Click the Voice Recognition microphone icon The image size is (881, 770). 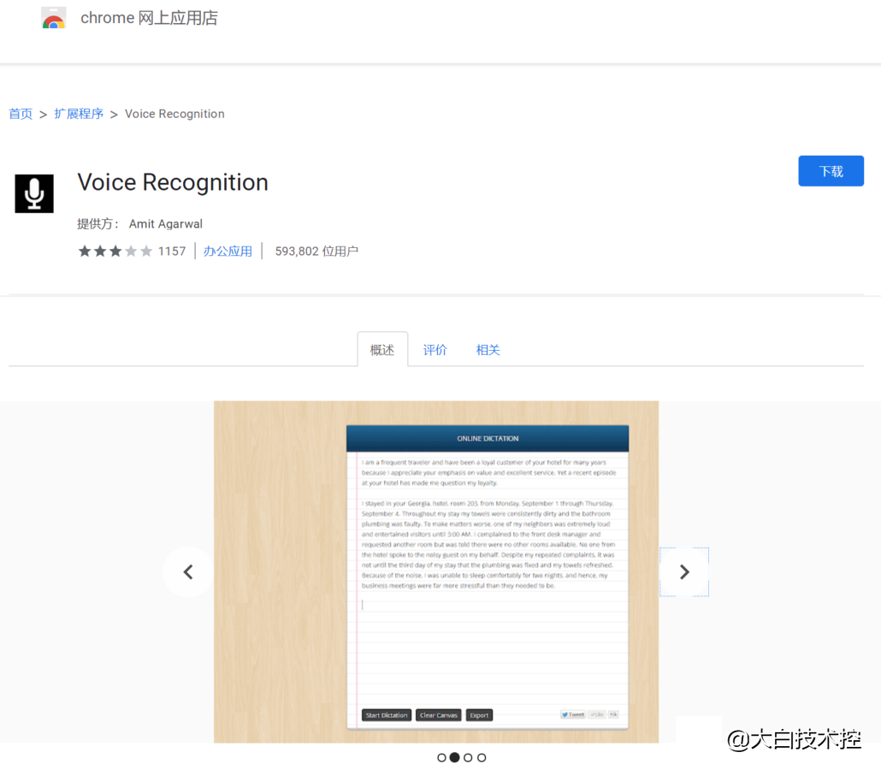(34, 193)
